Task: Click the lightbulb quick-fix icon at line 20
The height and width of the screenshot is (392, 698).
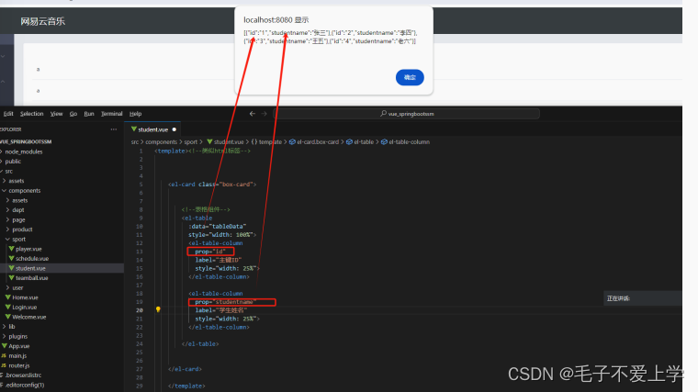Action: 158,309
